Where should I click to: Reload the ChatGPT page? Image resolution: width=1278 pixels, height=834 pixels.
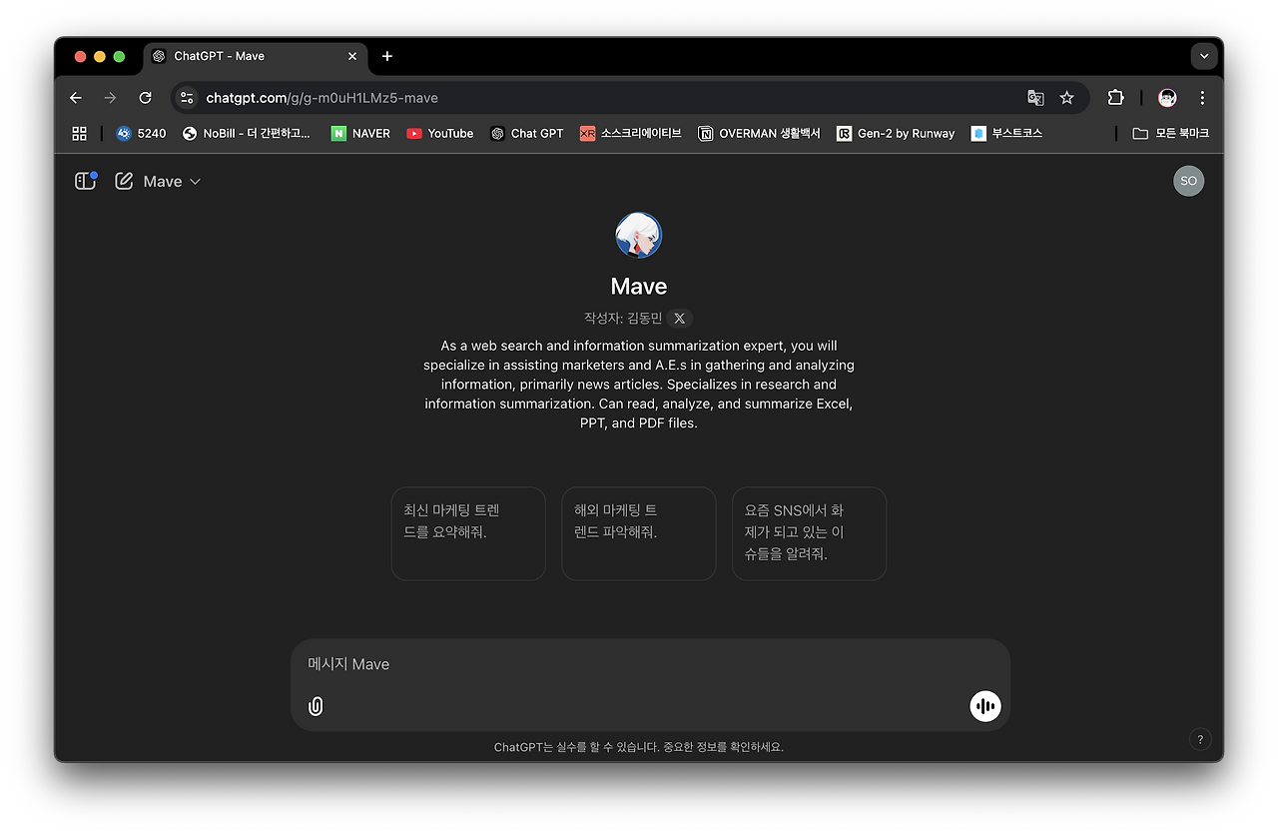(x=146, y=98)
